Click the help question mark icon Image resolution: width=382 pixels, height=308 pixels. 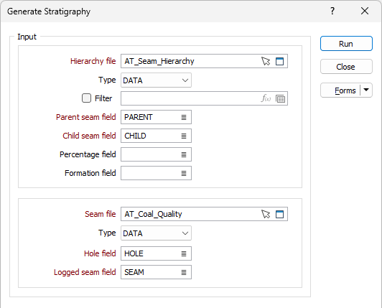[332, 11]
